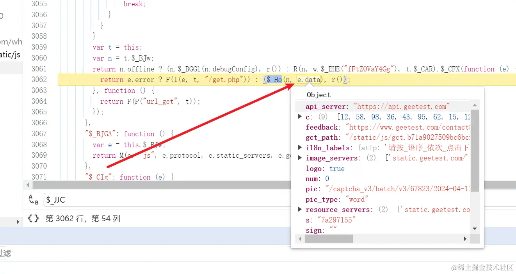This screenshot has width=516, height=274.
Task: Click line number 3061 in the gutter
Action: tap(39, 69)
